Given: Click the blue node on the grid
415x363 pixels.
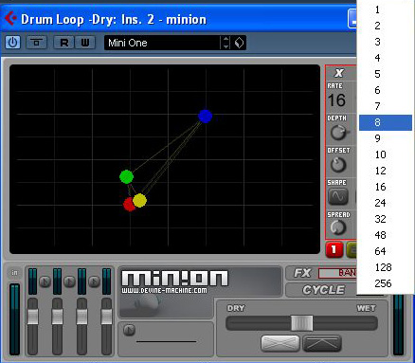Looking at the screenshot, I should tap(205, 116).
